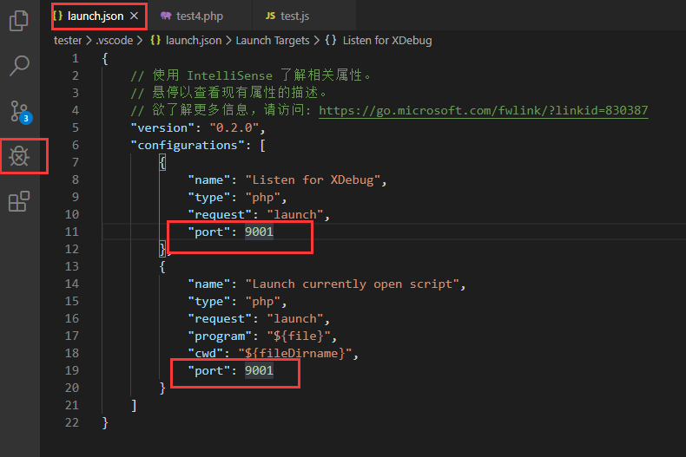686x457 pixels.
Task: Switch to the test.js tab
Action: [295, 16]
